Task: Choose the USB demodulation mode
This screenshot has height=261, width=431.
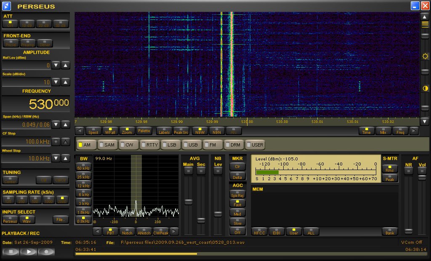Action: [x=191, y=145]
